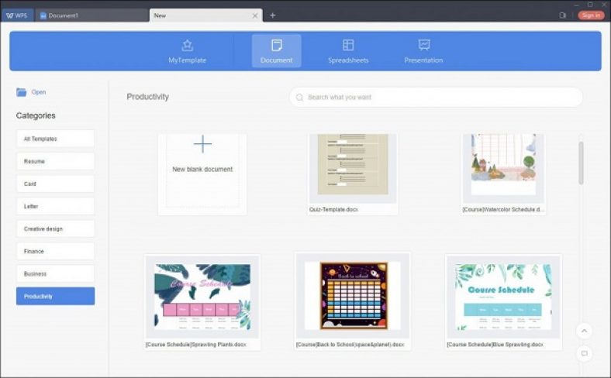Choose the Creative design category
Screen dimensions: 611x378
point(55,229)
